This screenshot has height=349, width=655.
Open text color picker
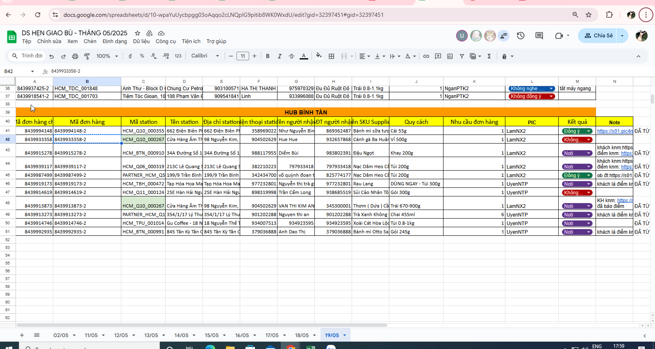tap(304, 56)
